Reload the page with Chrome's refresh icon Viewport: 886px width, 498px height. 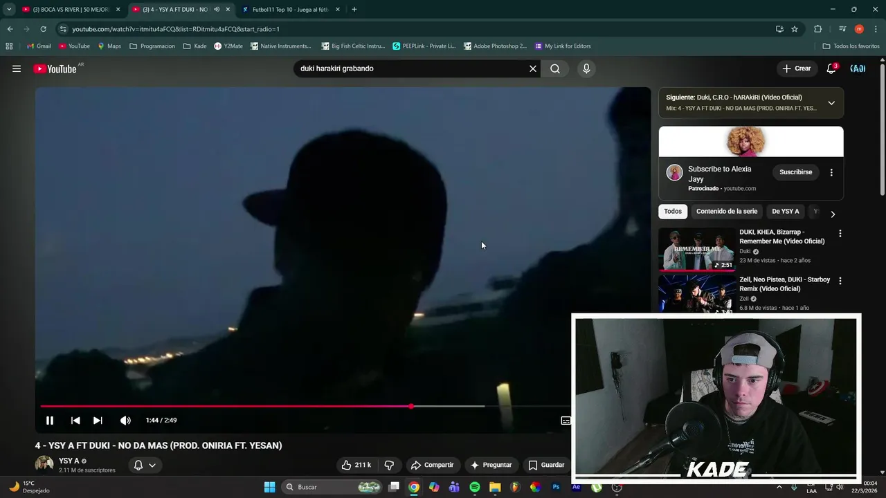point(43,29)
